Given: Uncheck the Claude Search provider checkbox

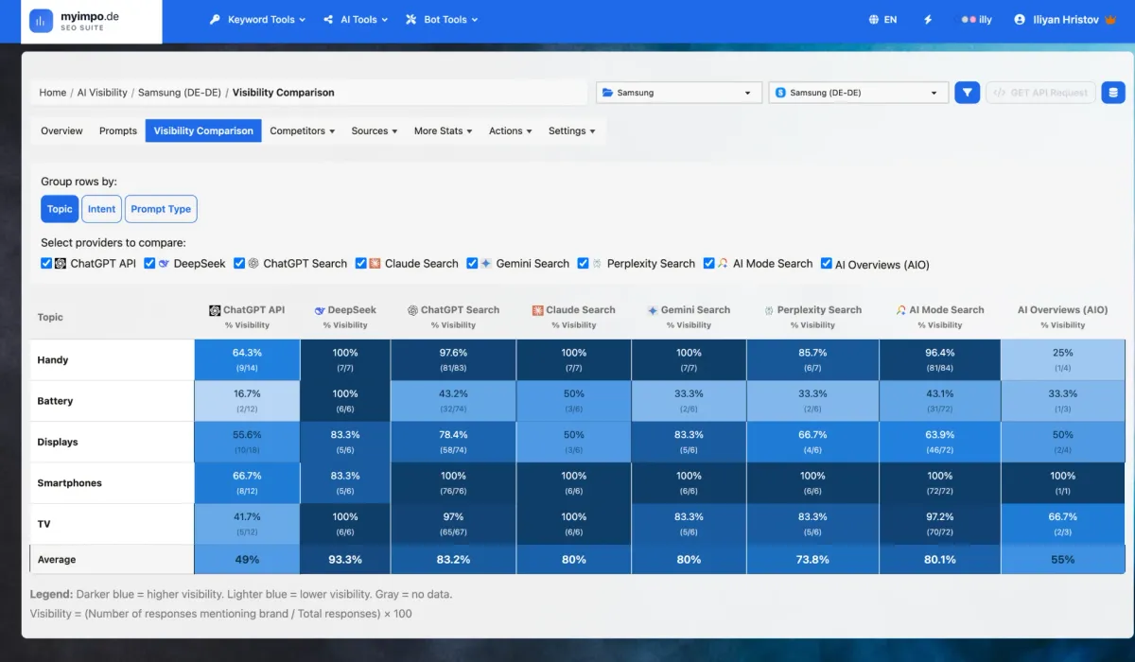Looking at the screenshot, I should point(361,264).
